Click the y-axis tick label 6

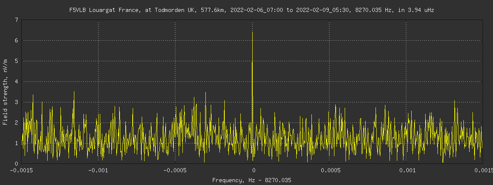coord(16,40)
